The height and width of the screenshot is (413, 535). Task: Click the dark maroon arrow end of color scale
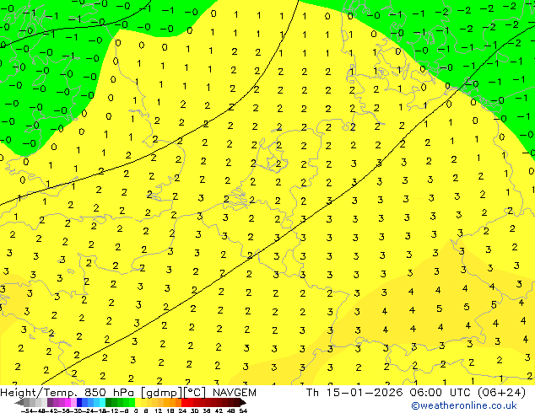pyautogui.click(x=243, y=403)
